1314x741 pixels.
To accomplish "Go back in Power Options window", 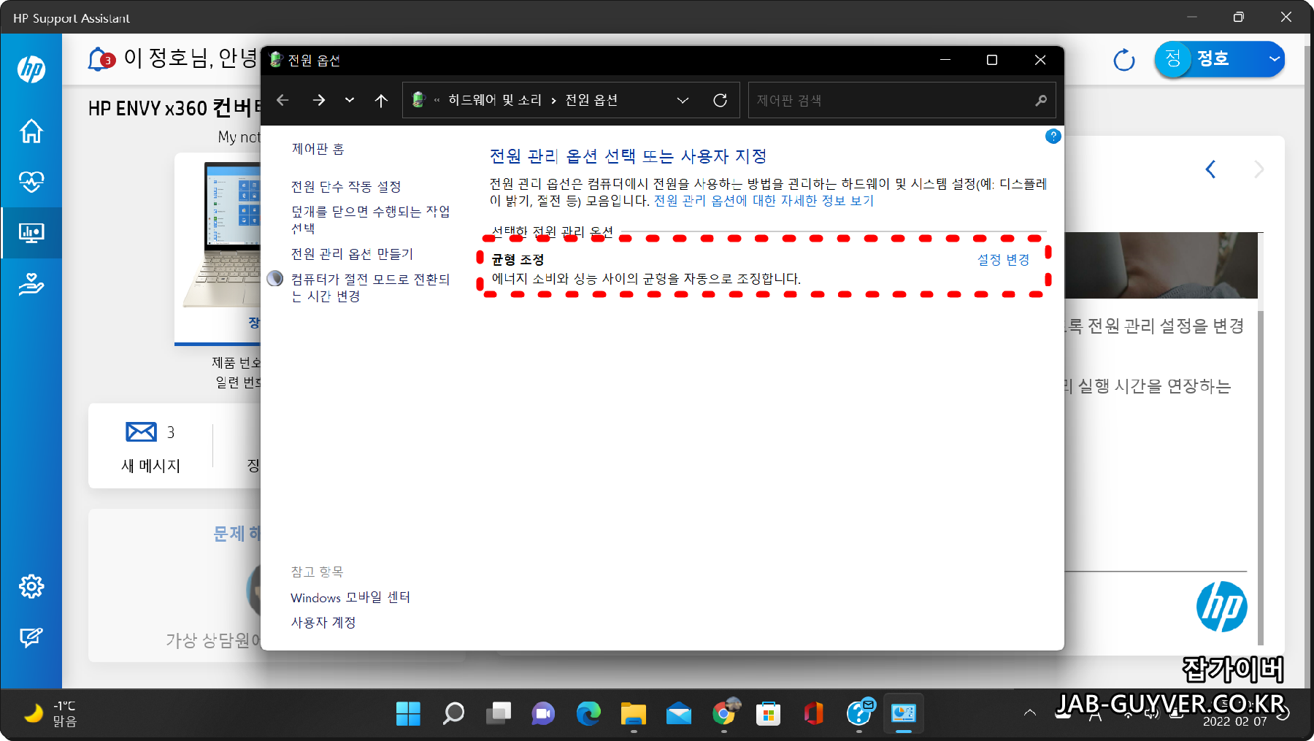I will pos(283,100).
